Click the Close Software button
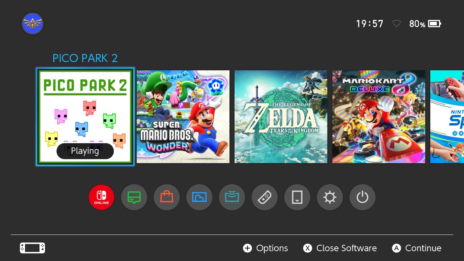 [340, 248]
